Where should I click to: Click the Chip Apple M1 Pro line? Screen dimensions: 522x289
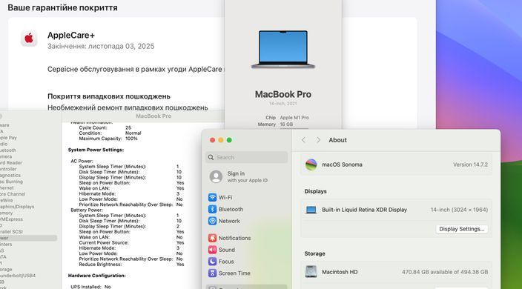(287, 118)
